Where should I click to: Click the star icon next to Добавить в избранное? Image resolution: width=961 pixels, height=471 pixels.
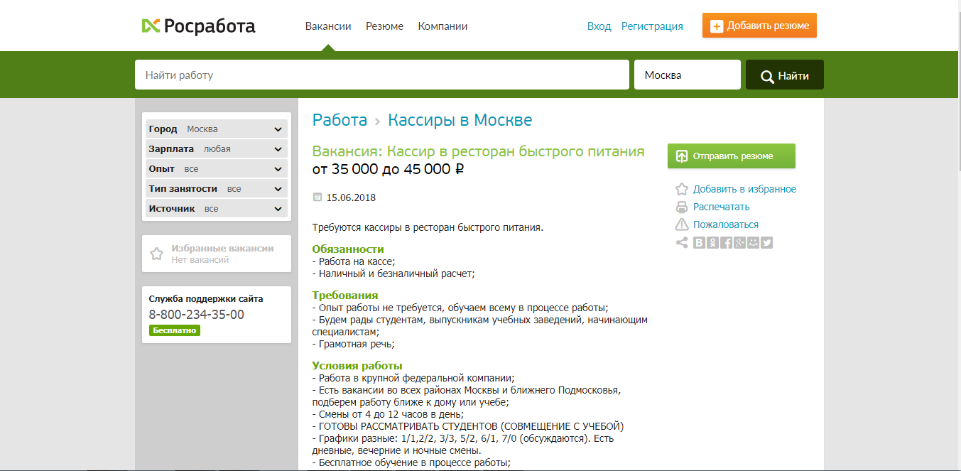pos(681,189)
